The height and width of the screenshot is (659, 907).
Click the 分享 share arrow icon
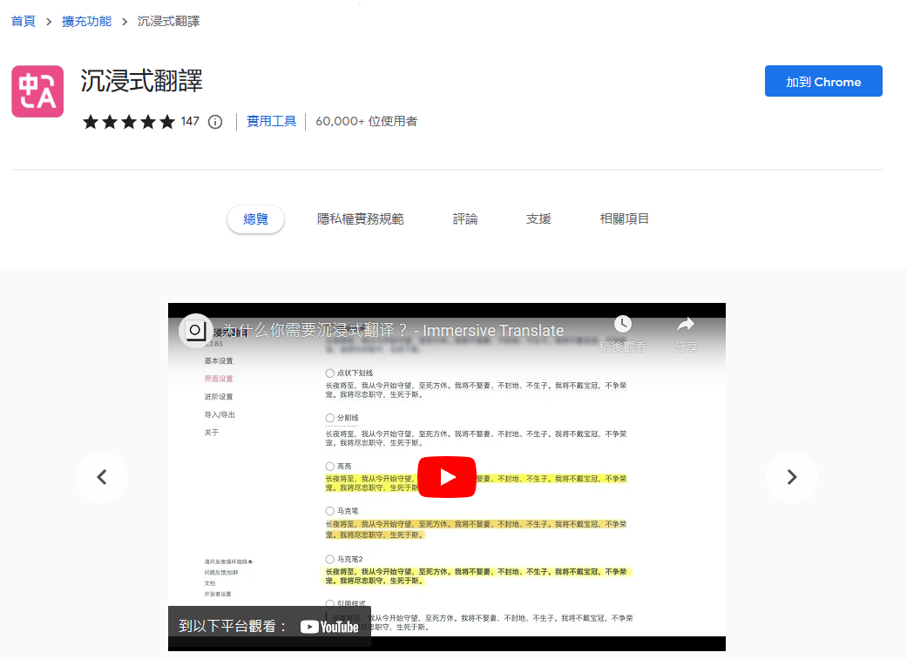[x=685, y=325]
